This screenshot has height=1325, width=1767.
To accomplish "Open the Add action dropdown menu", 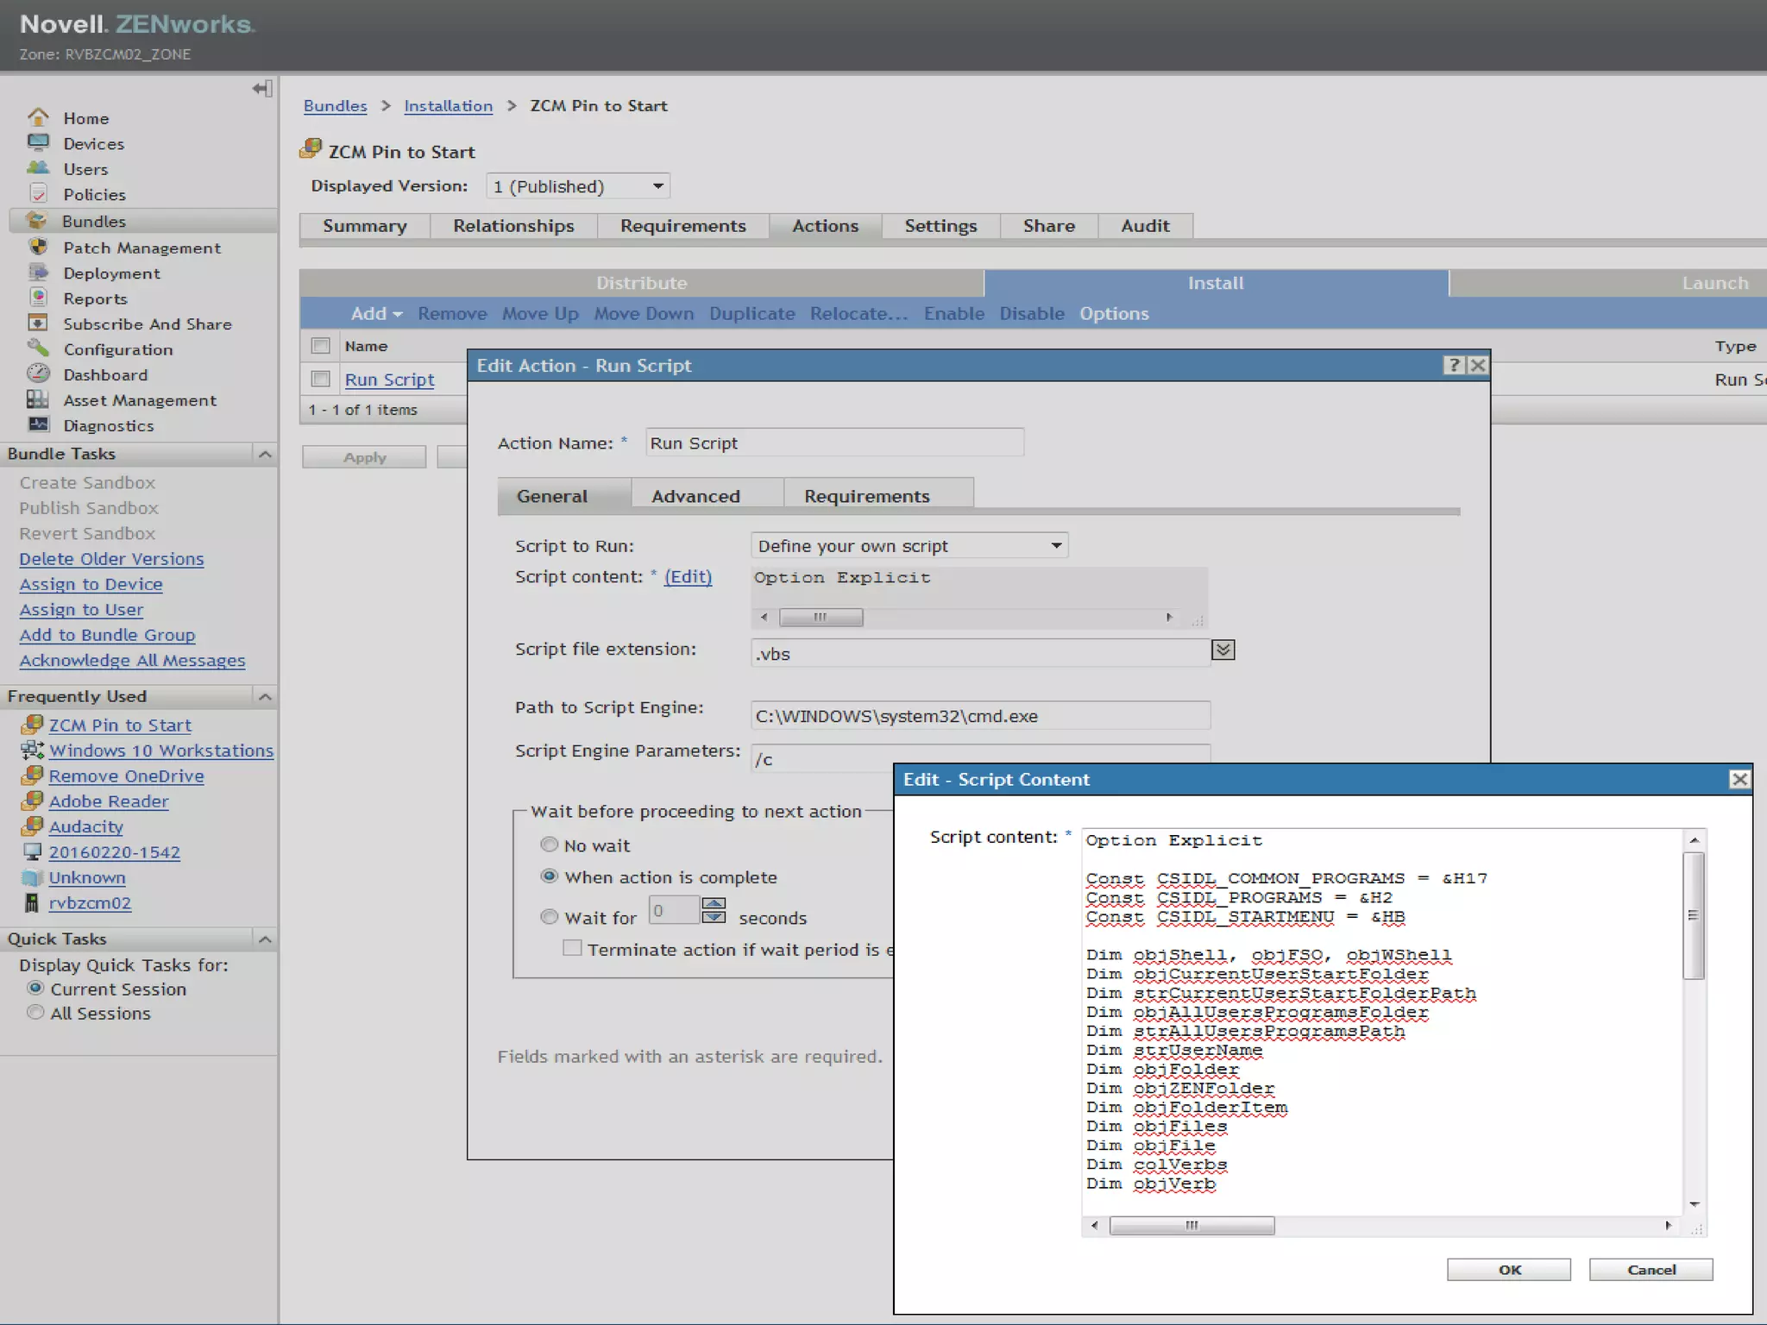I will (x=376, y=314).
